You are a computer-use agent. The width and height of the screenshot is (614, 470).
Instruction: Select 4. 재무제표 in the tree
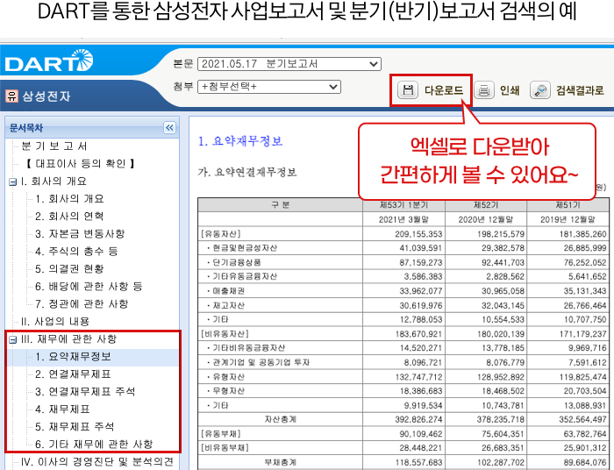click(x=62, y=409)
